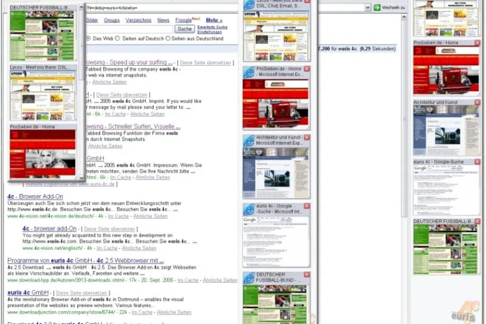Click the down arrow of the left thumbnail list

pyautogui.click(x=82, y=178)
